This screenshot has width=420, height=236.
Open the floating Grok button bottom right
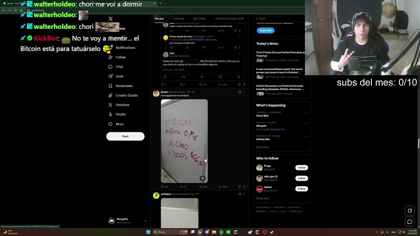click(410, 211)
